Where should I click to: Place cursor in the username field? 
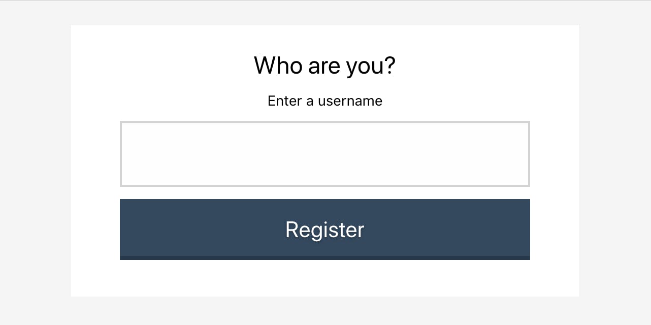pyautogui.click(x=325, y=154)
